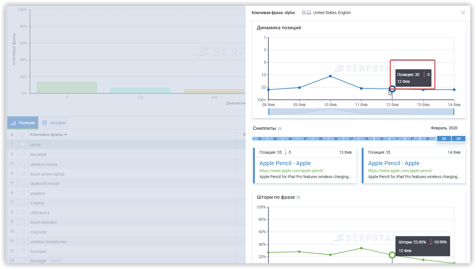
Task: Check the box for wireless mouse row
Action: point(22,164)
